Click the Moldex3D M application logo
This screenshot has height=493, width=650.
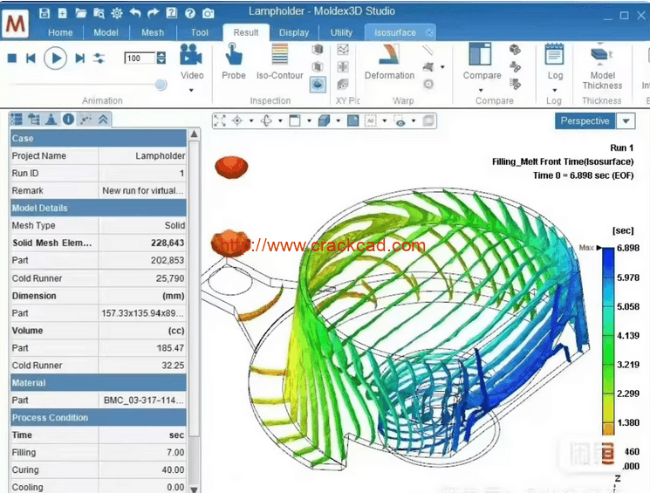tap(16, 24)
